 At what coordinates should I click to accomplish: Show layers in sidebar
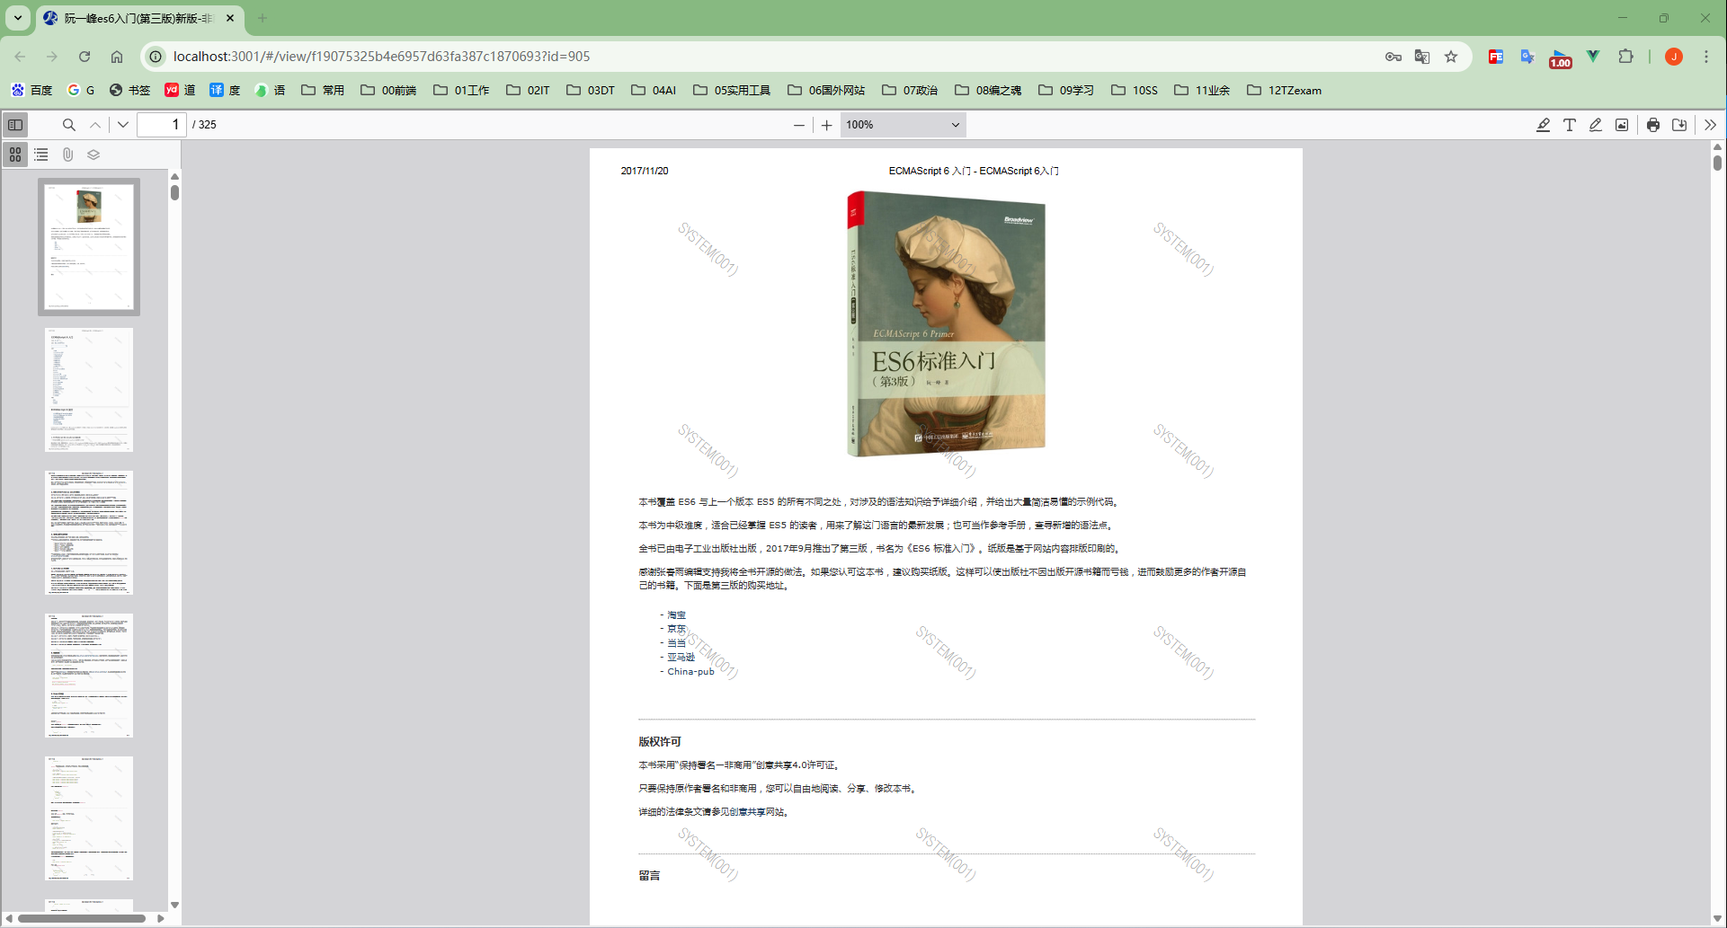click(93, 155)
